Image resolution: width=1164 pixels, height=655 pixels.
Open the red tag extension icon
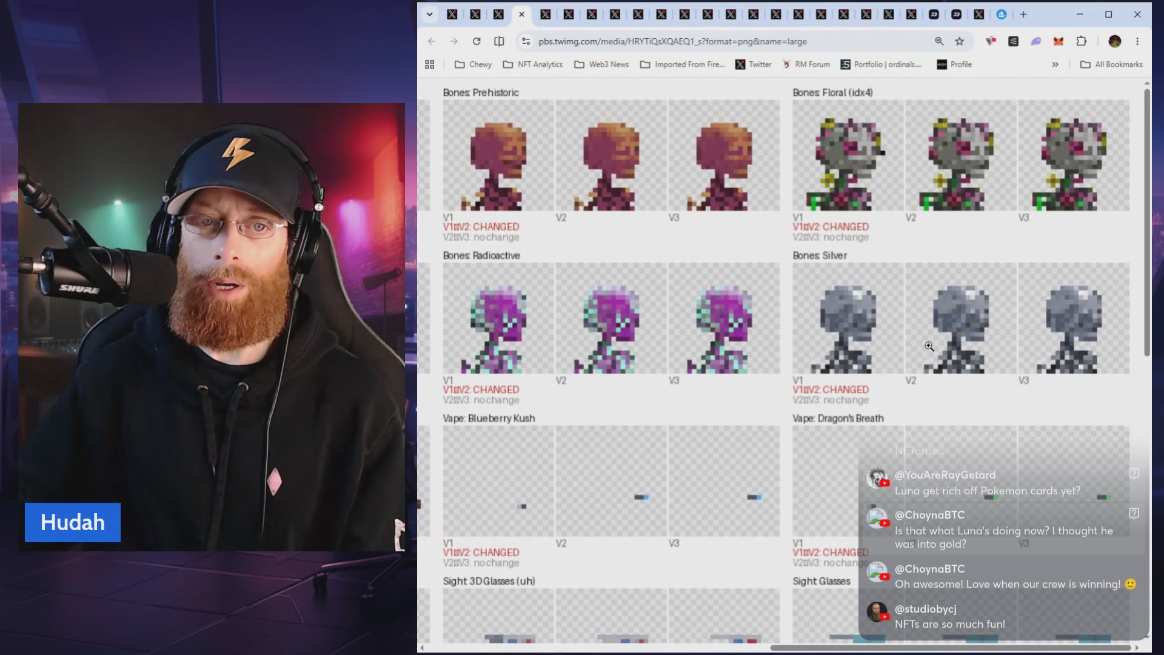[991, 41]
